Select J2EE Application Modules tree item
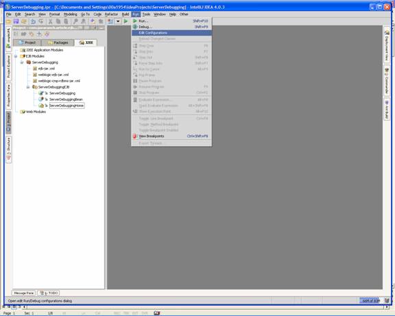This screenshot has width=395, height=316. [45, 50]
